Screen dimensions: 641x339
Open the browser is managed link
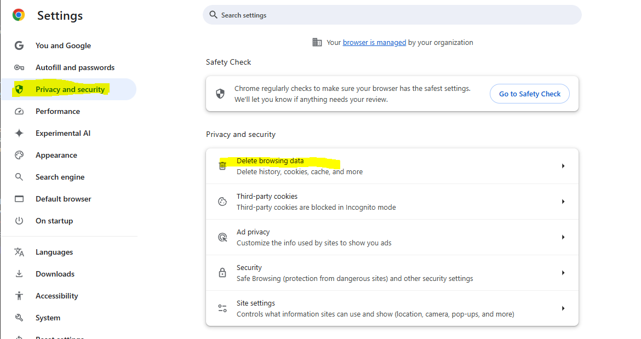point(374,43)
